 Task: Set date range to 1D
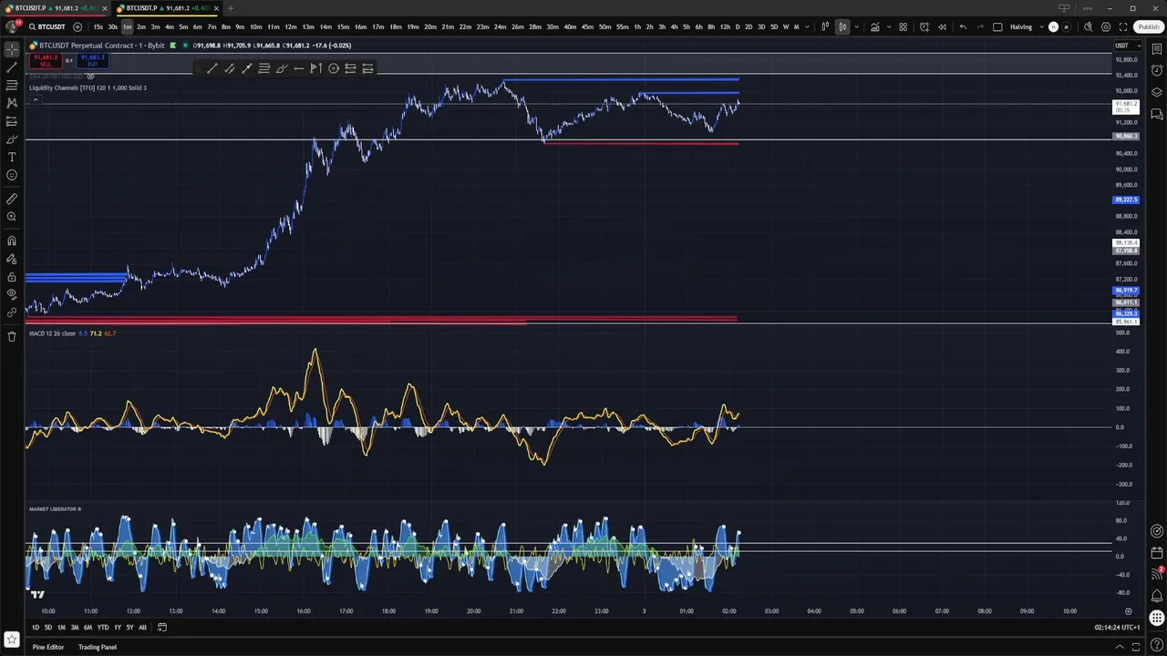click(x=36, y=627)
